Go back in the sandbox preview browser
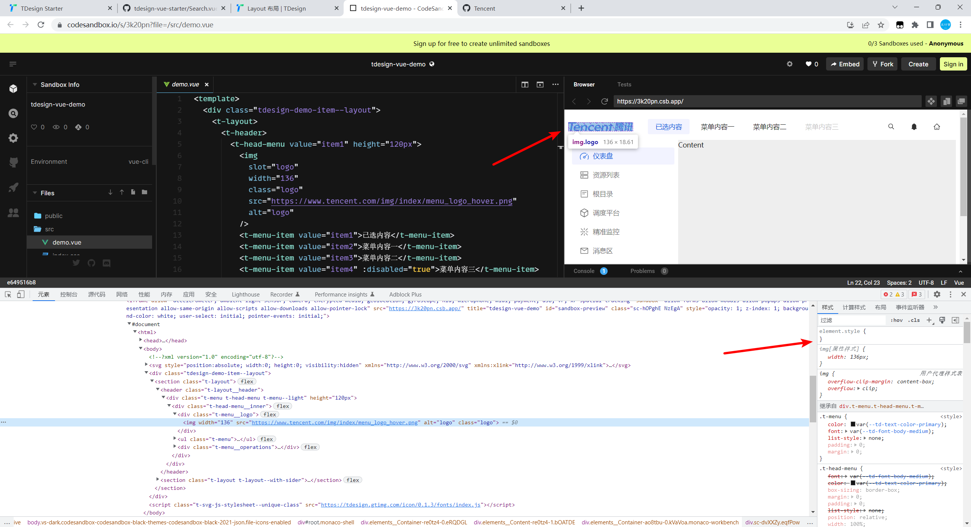The width and height of the screenshot is (971, 527). point(574,101)
